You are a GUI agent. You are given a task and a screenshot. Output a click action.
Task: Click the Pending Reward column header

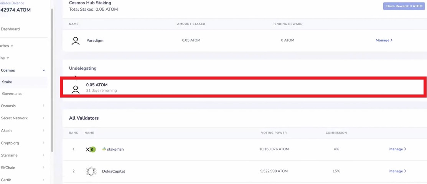pos(288,24)
